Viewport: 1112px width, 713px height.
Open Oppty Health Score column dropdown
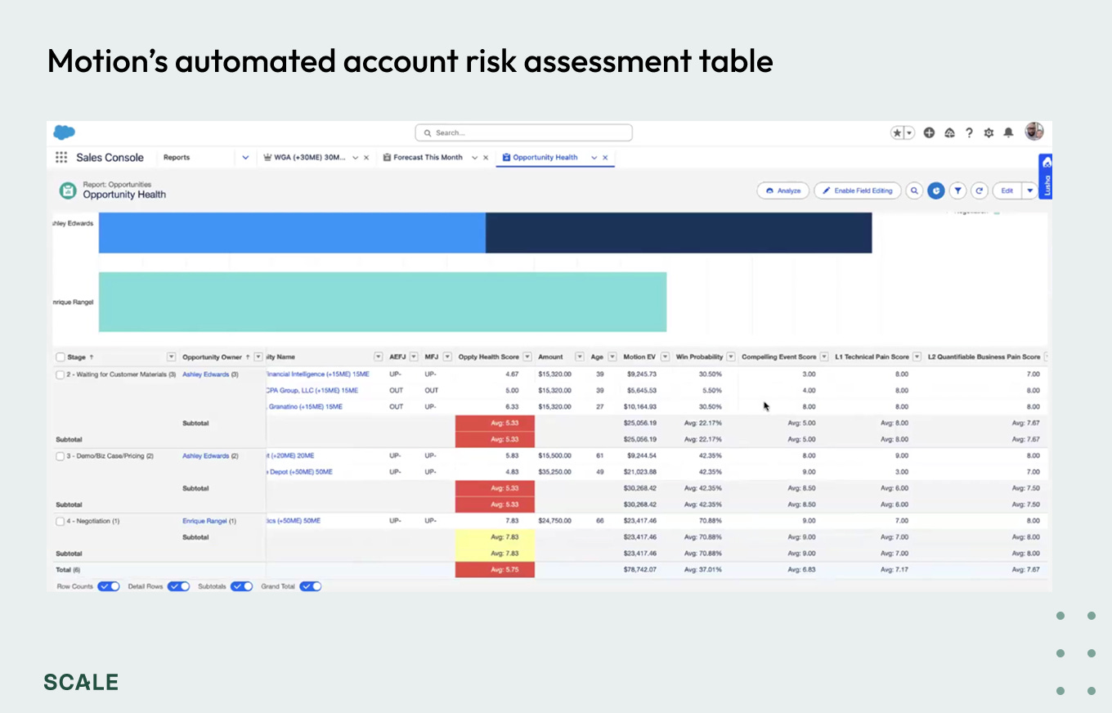(x=527, y=357)
